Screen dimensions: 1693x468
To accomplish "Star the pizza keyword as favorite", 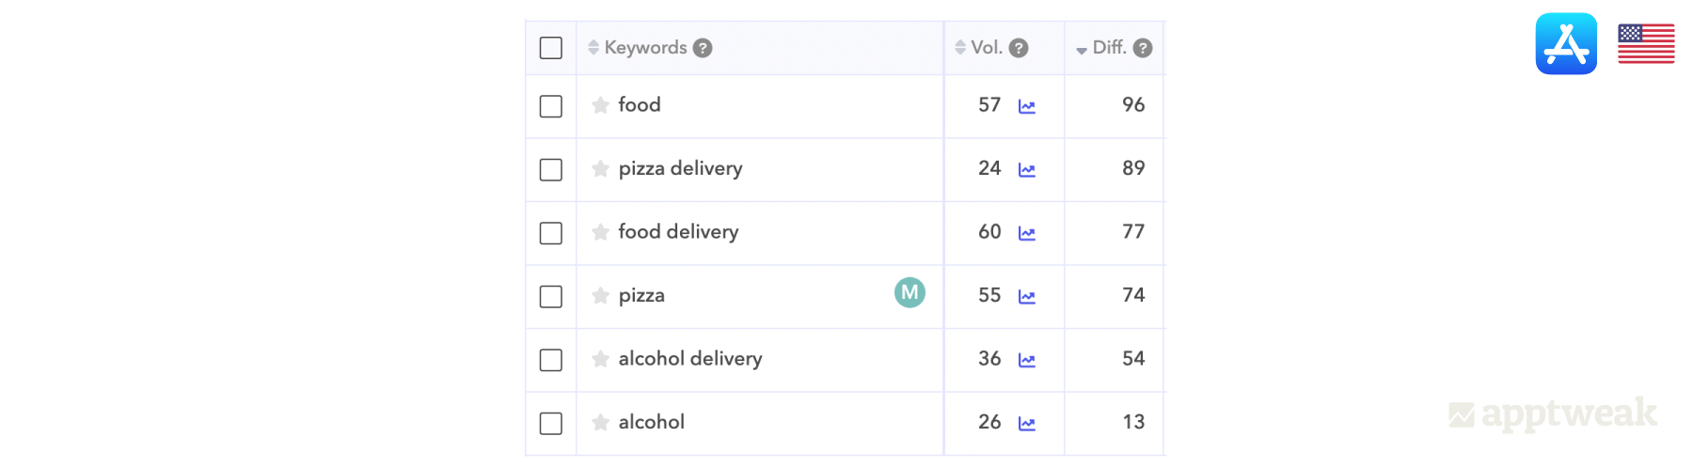I will coord(601,296).
